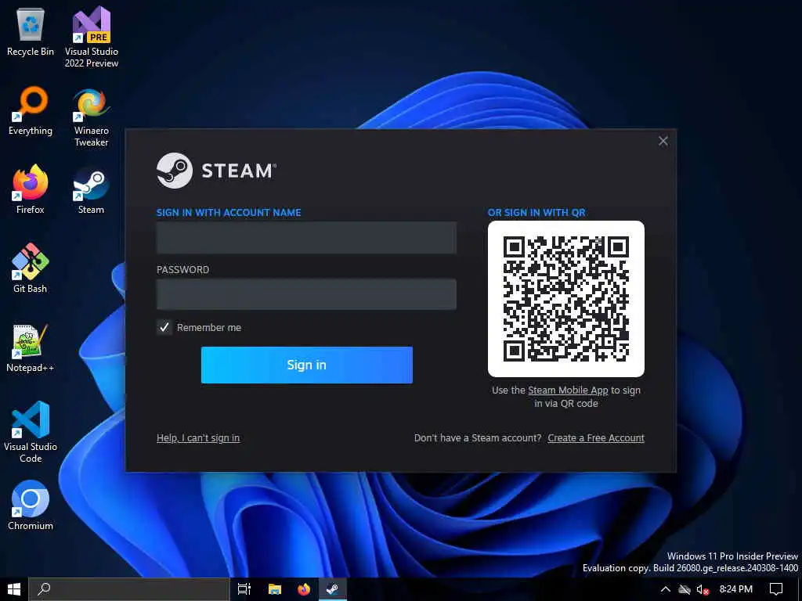The width and height of the screenshot is (802, 601).
Task: Select the Git Bash desktop icon
Action: coord(31,268)
